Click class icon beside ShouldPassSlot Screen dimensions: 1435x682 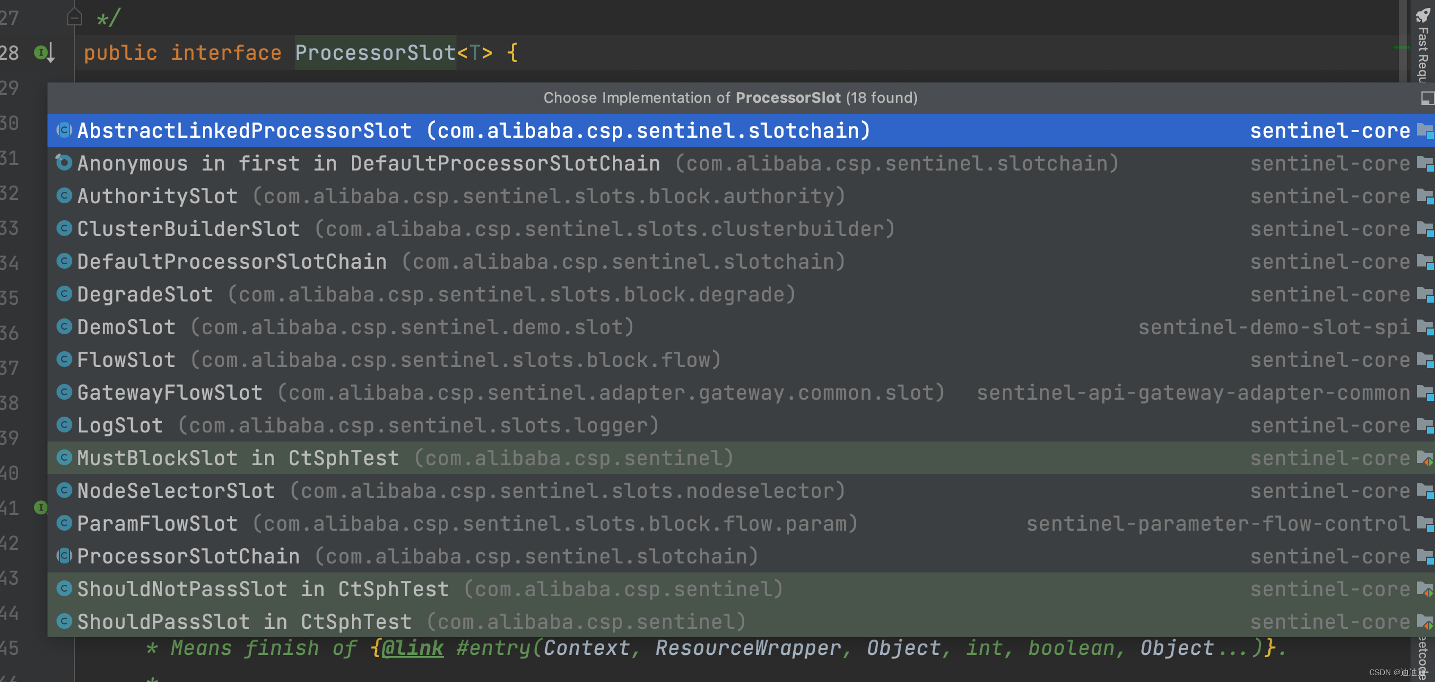tap(64, 621)
